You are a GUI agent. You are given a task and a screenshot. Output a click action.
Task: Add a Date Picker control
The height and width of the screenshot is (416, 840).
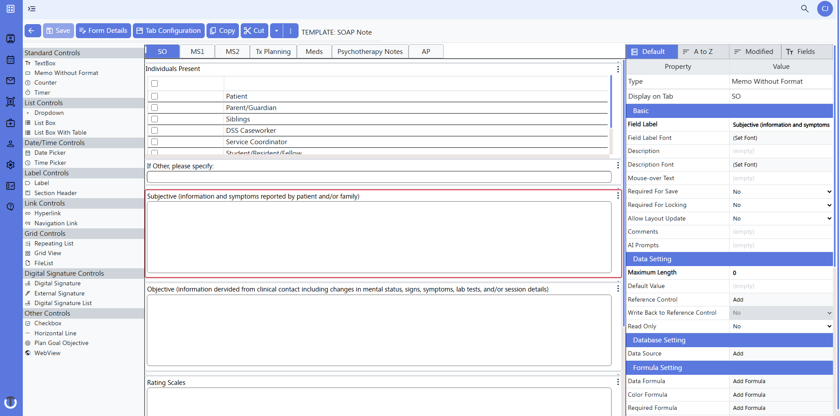(x=50, y=153)
